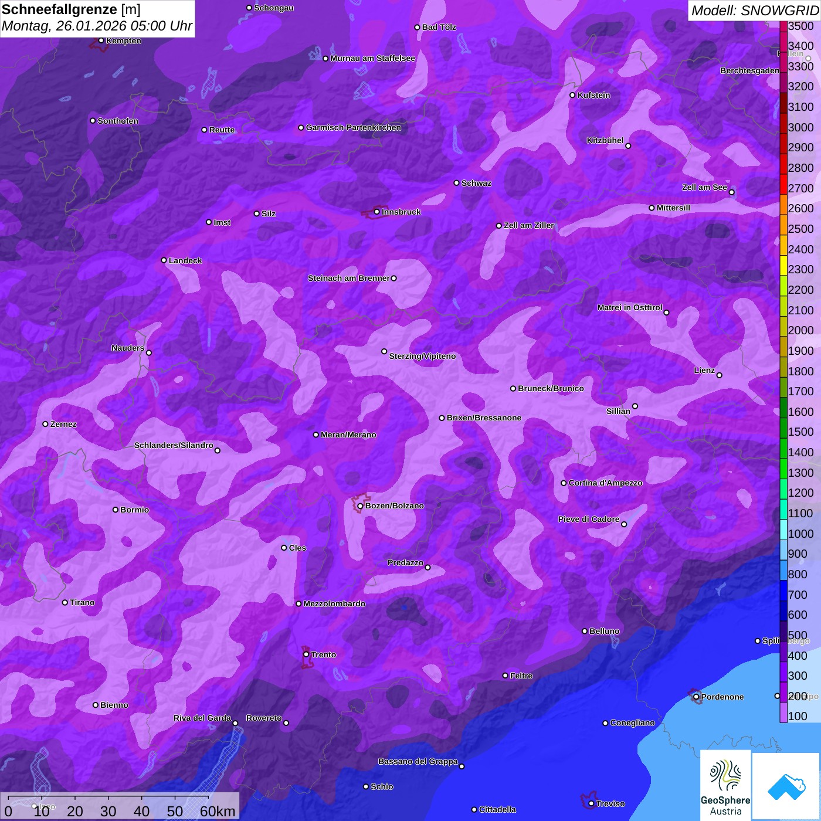The width and height of the screenshot is (821, 821).
Task: Click the 2300 m yellow legend swatch
Action: pos(783,265)
